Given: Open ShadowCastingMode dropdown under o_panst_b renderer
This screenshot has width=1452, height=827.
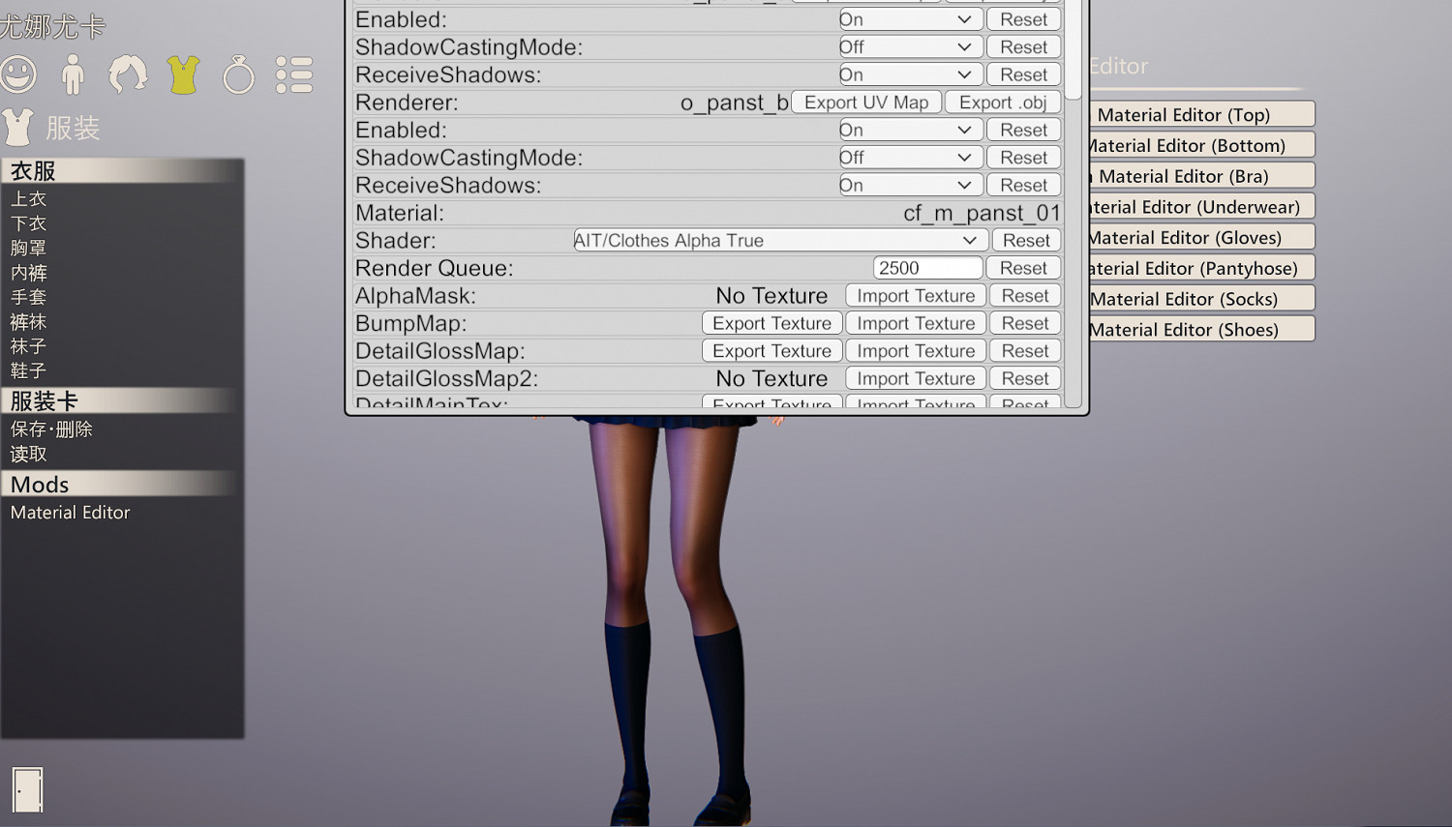Looking at the screenshot, I should click(x=910, y=158).
